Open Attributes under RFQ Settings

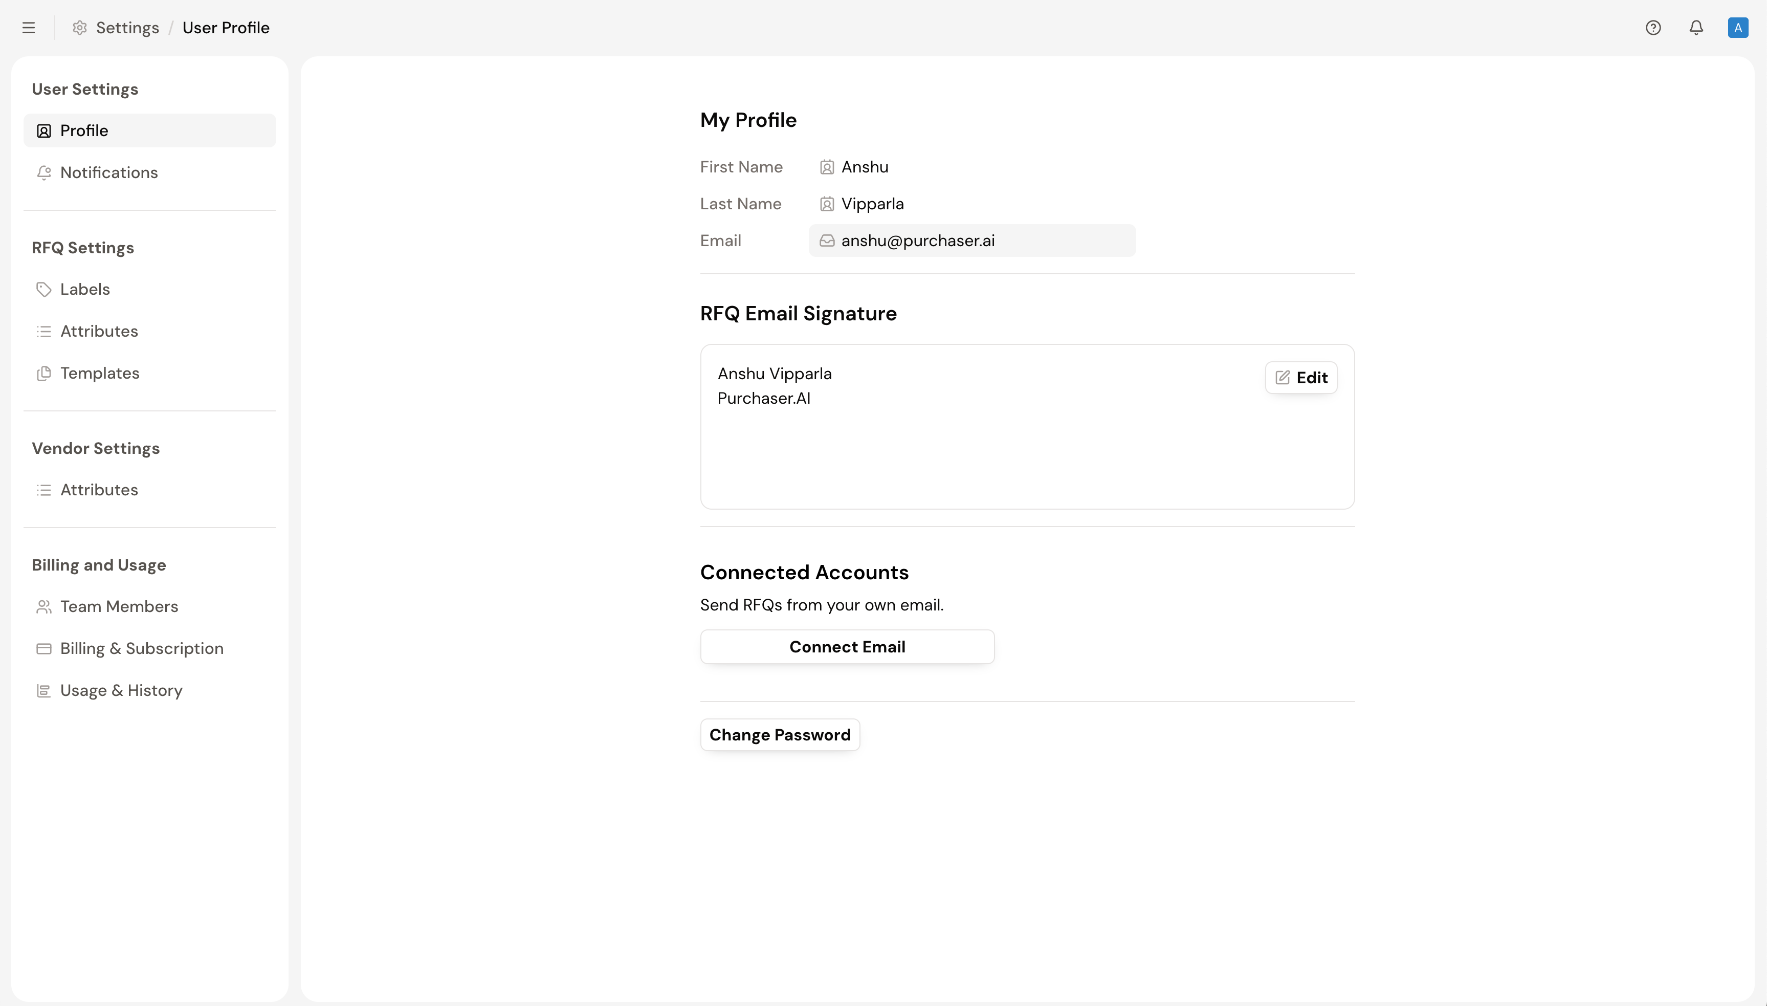pyautogui.click(x=99, y=332)
